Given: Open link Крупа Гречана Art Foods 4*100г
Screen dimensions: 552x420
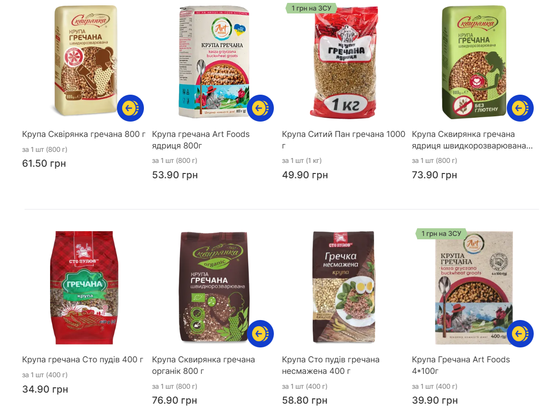Looking at the screenshot, I should [x=461, y=365].
